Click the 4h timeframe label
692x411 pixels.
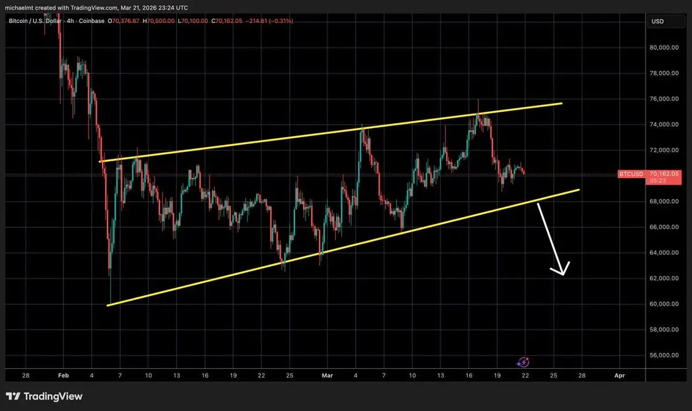[70, 21]
